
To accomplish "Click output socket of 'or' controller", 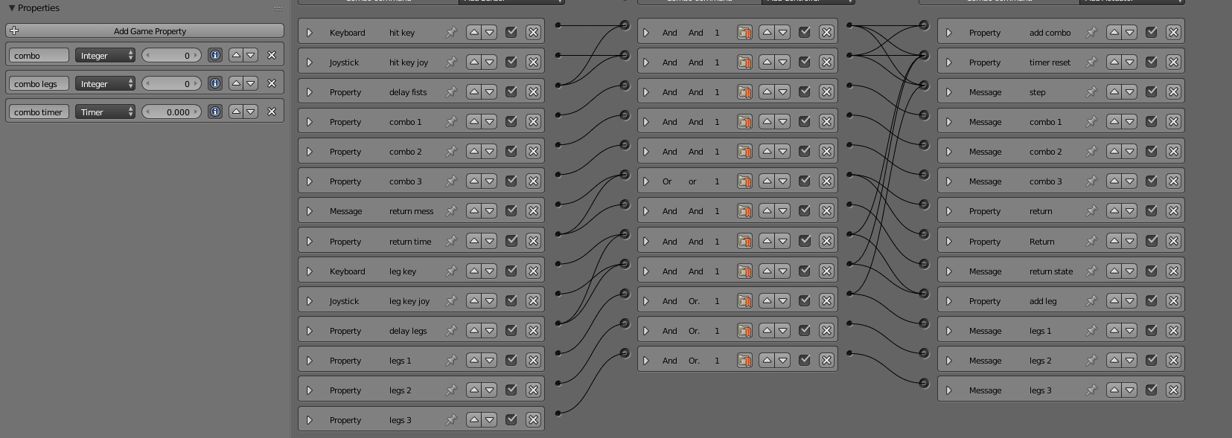I will pos(849,174).
